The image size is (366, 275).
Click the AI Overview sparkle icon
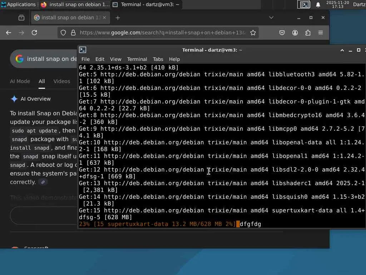click(14, 99)
